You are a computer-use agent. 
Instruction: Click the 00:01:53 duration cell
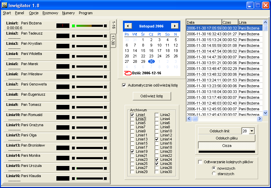coord(230,80)
